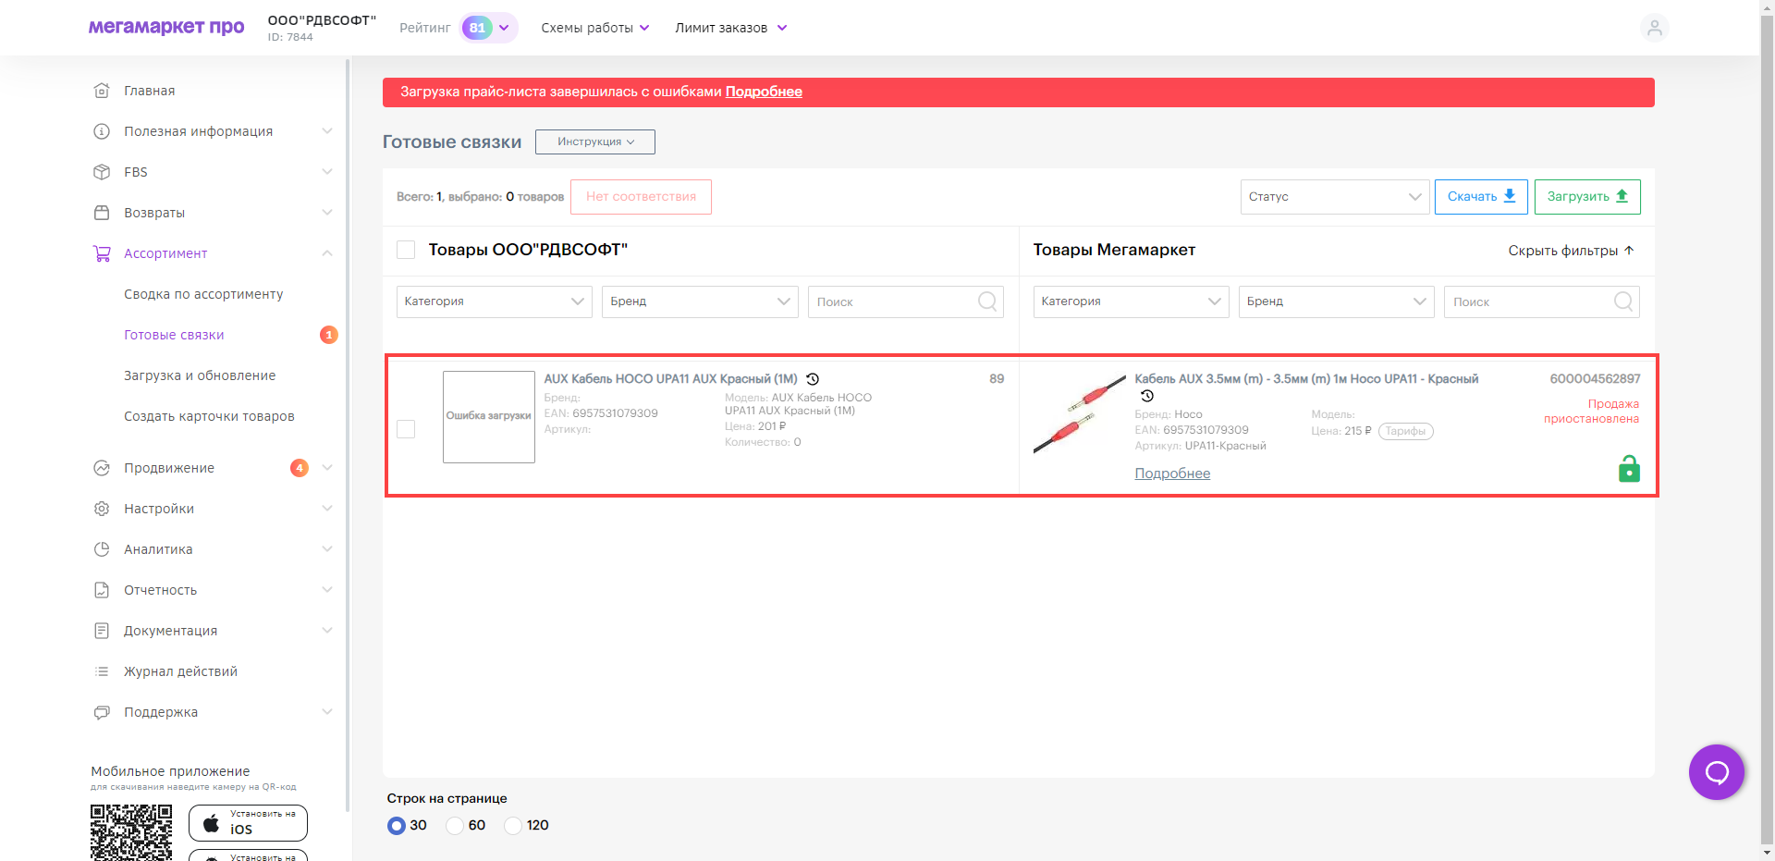Click the FBS box icon
Image resolution: width=1775 pixels, height=861 pixels.
(x=102, y=172)
